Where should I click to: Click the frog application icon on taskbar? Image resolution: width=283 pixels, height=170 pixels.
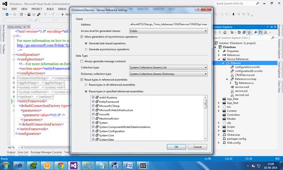coord(33,165)
